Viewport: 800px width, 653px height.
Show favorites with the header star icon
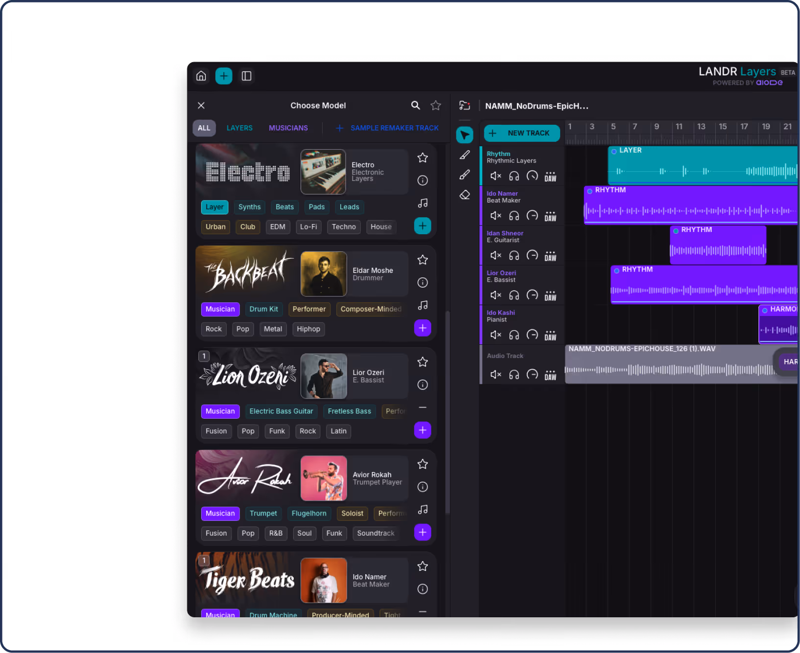[436, 105]
